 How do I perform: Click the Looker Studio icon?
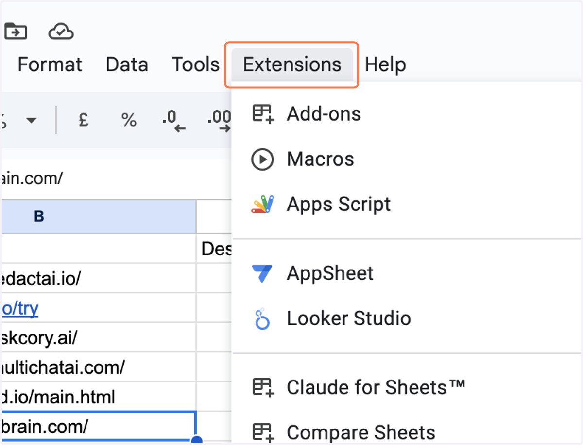262,318
